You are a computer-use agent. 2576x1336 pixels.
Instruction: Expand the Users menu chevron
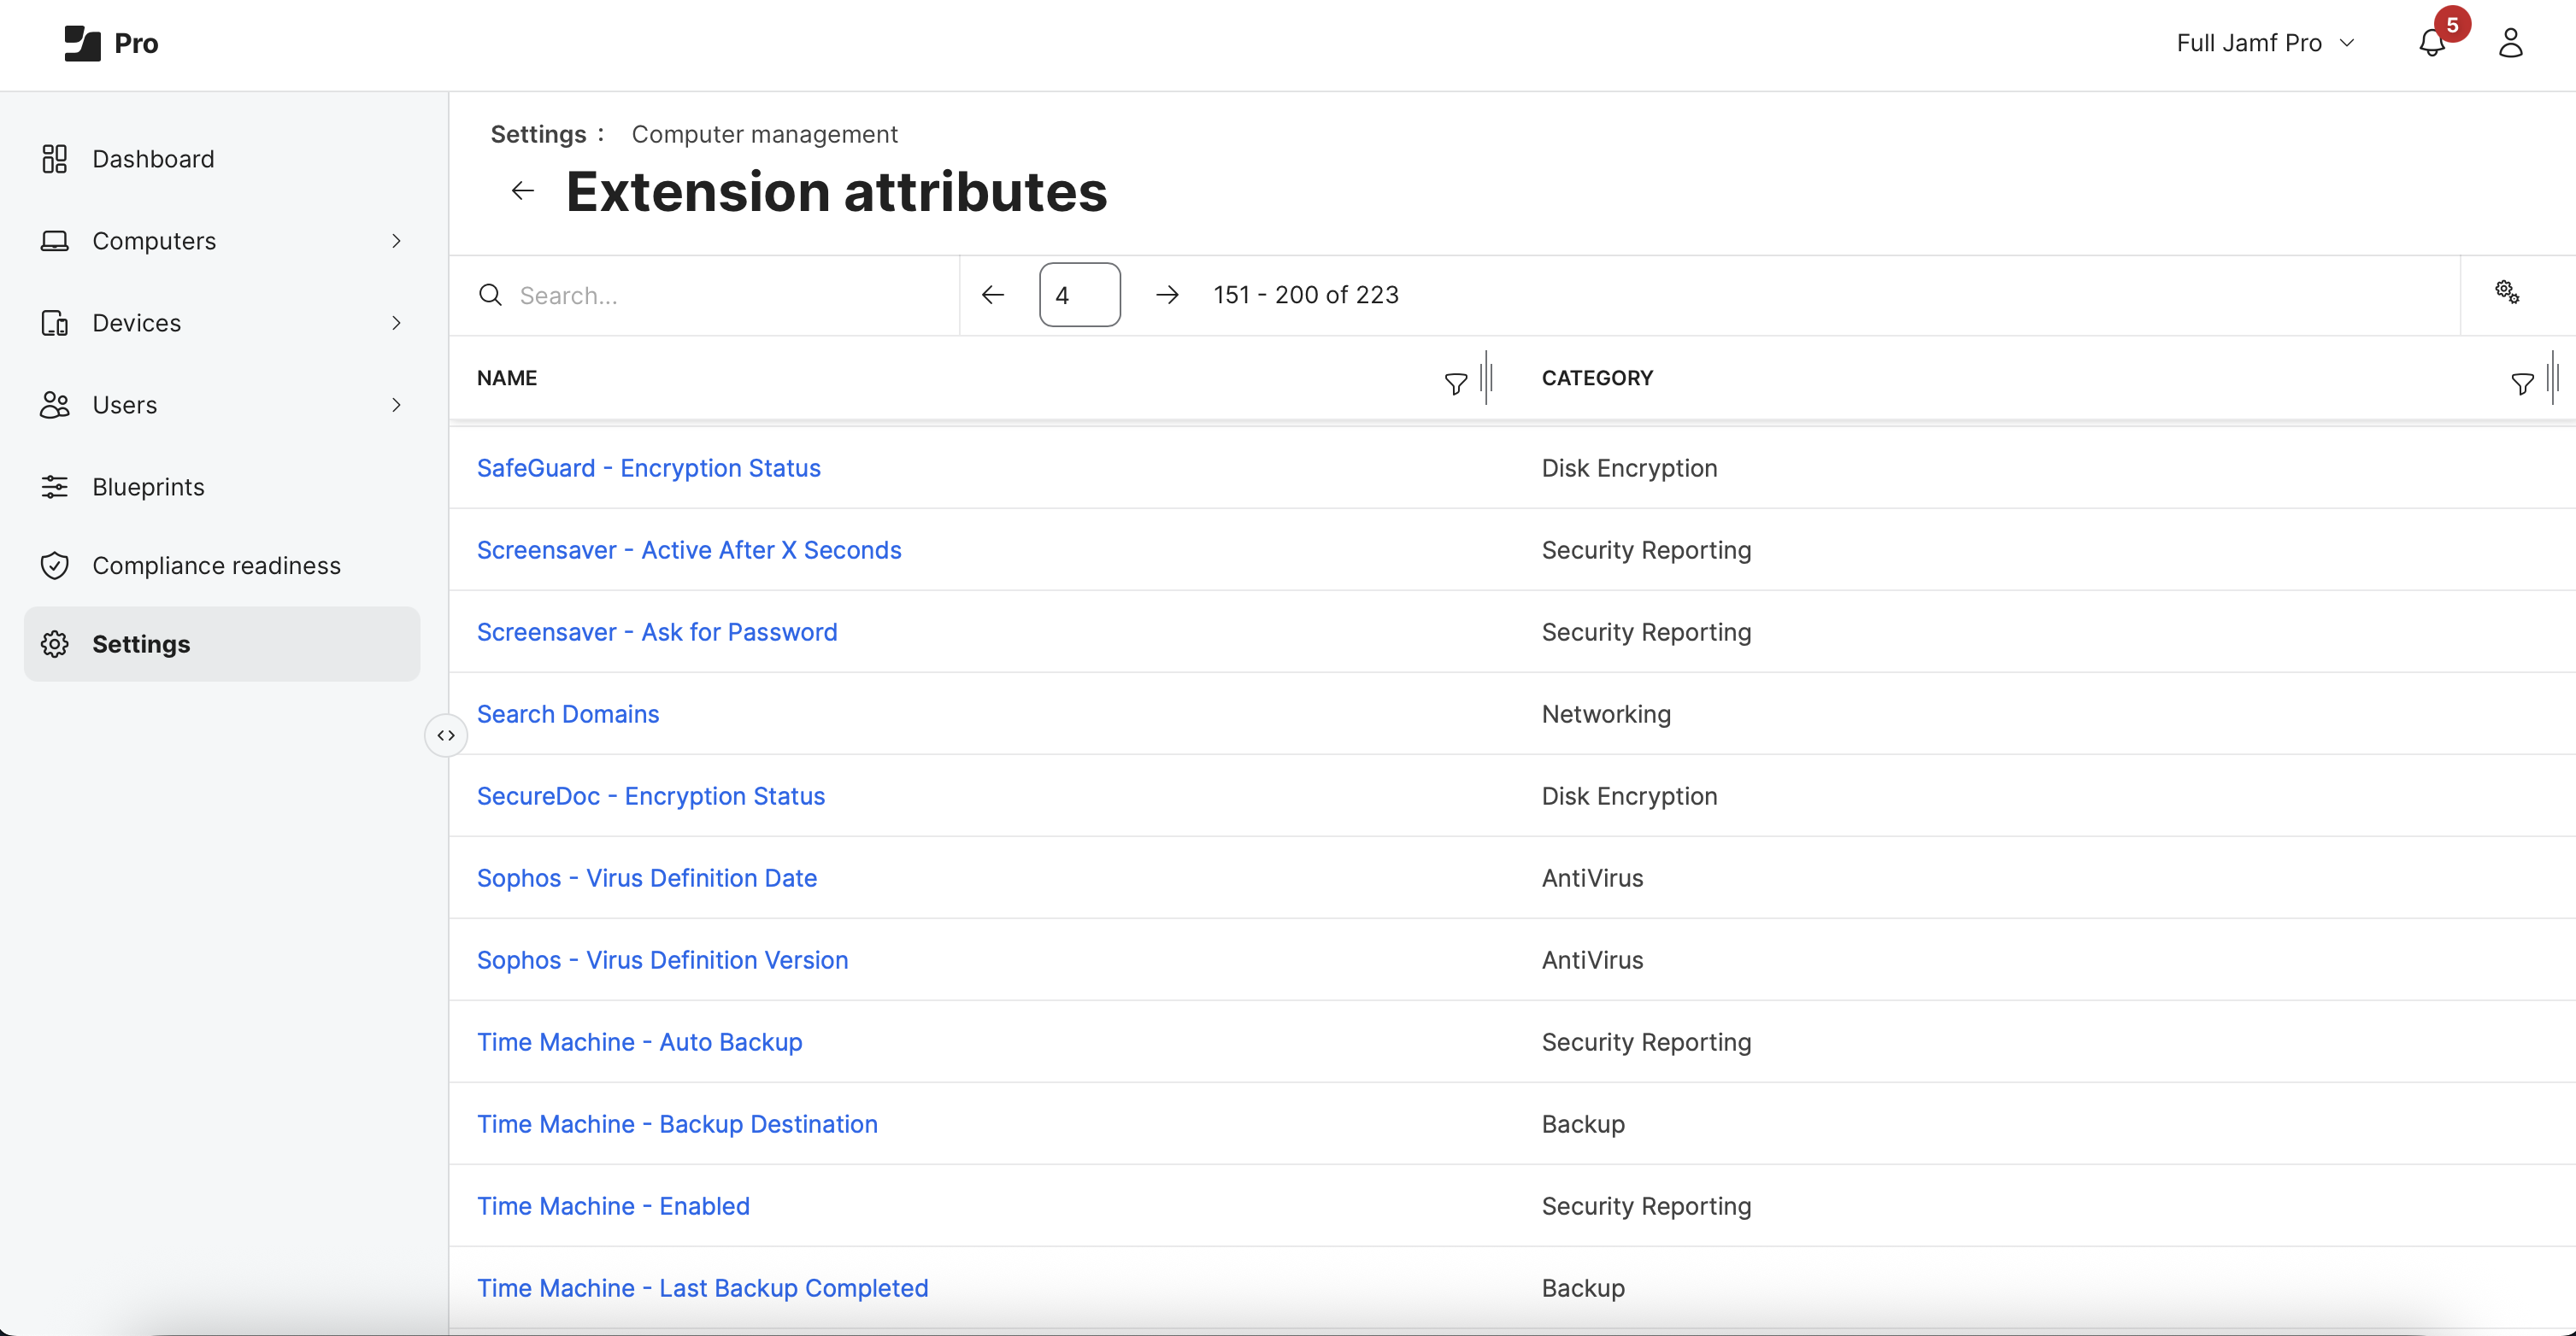pos(396,405)
